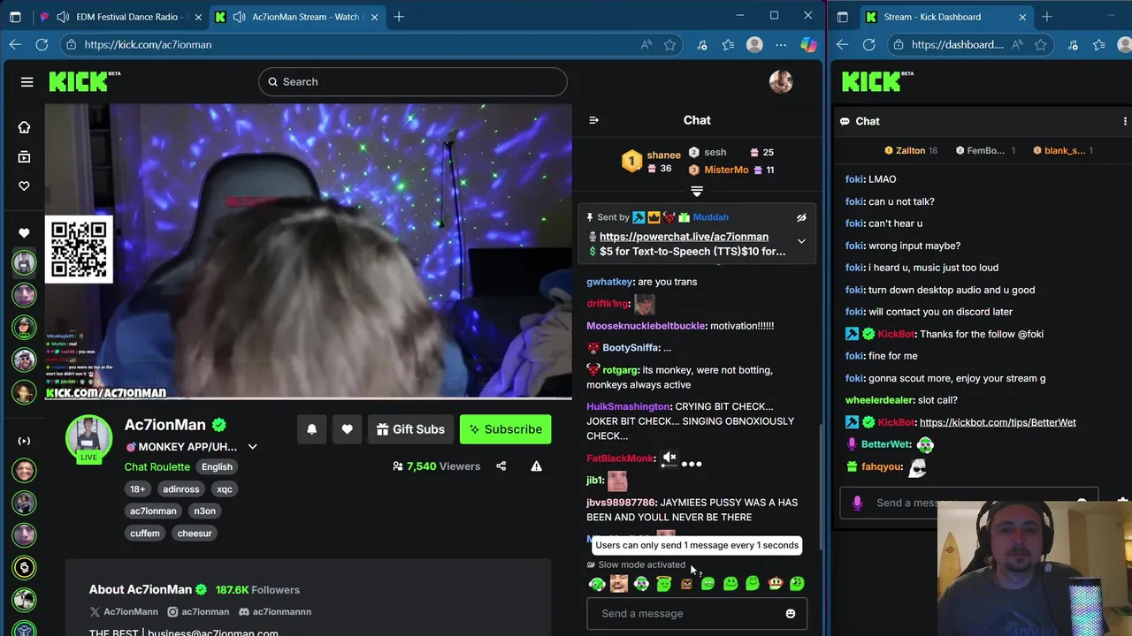Click the cuffem tag
1132x636 pixels.
(x=145, y=533)
